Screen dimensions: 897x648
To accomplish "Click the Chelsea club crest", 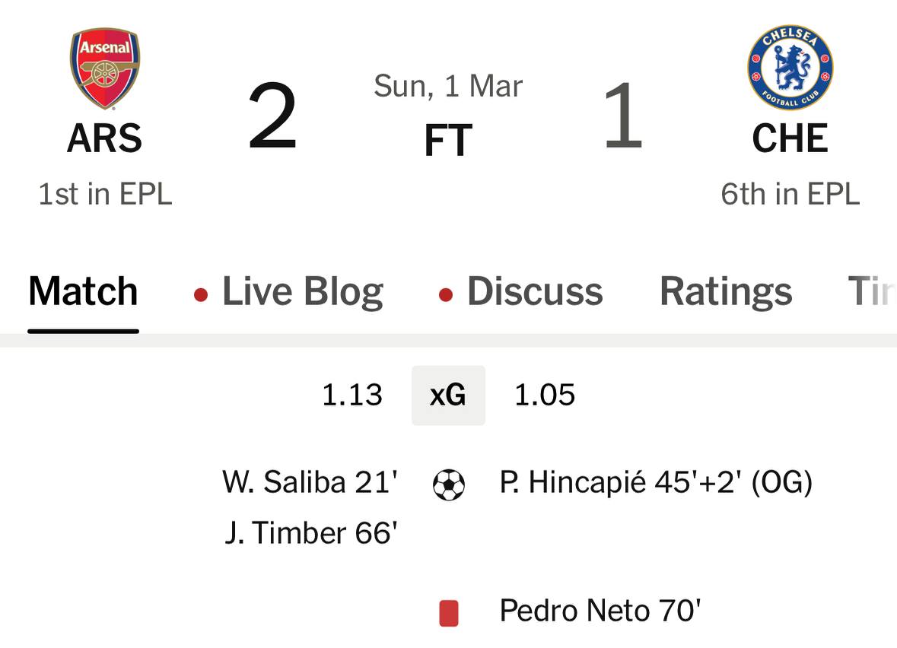I will [x=790, y=67].
